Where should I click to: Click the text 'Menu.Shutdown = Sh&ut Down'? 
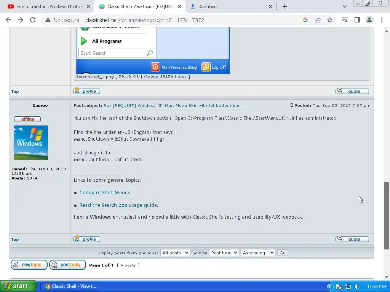[x=107, y=159]
